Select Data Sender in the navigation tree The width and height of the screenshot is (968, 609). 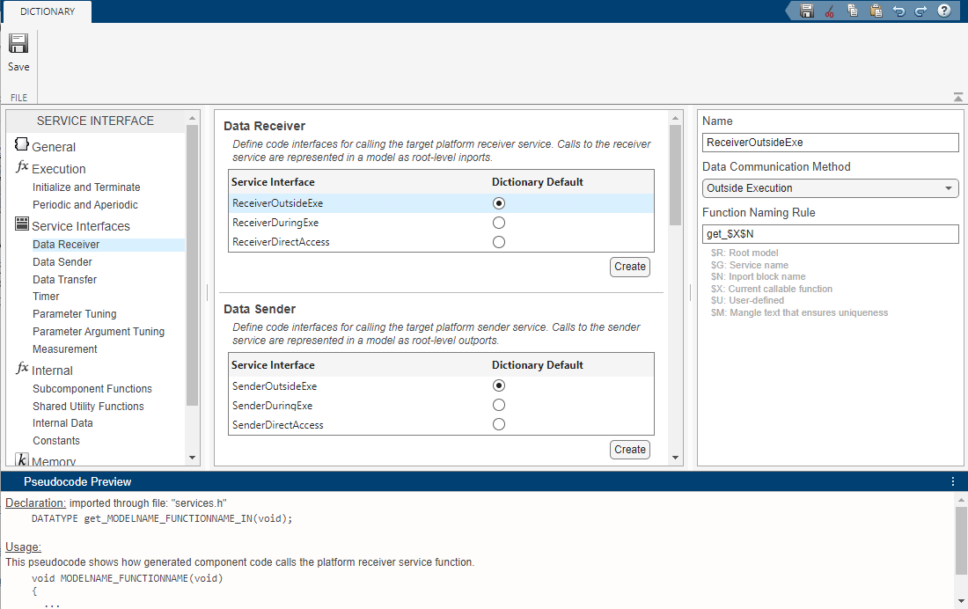tap(62, 262)
